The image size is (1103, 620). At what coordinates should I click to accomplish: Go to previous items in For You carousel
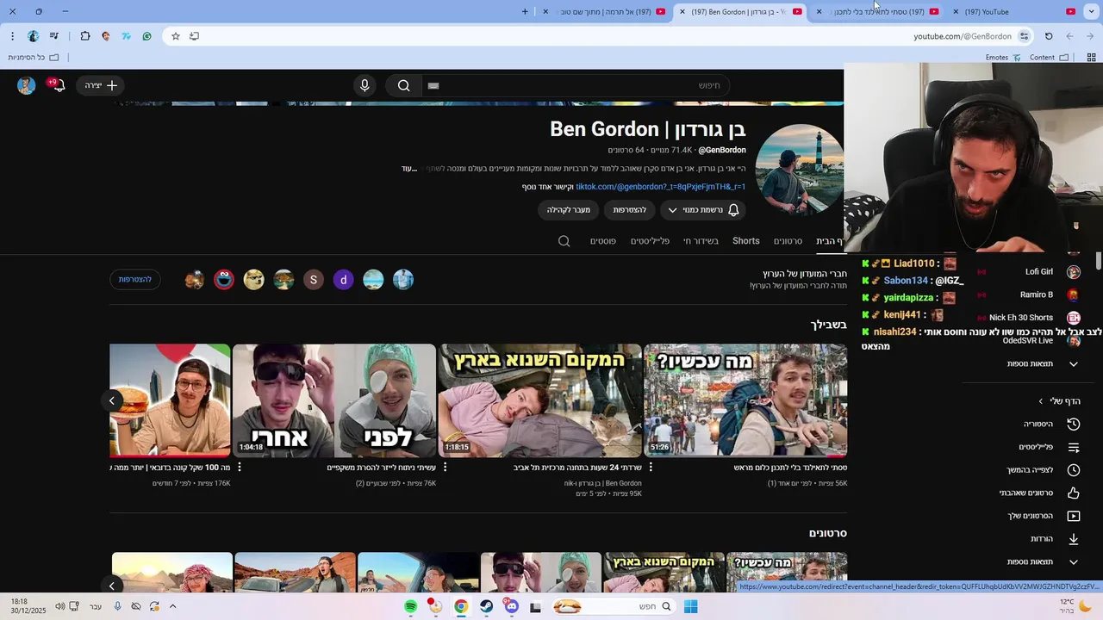pyautogui.click(x=111, y=400)
